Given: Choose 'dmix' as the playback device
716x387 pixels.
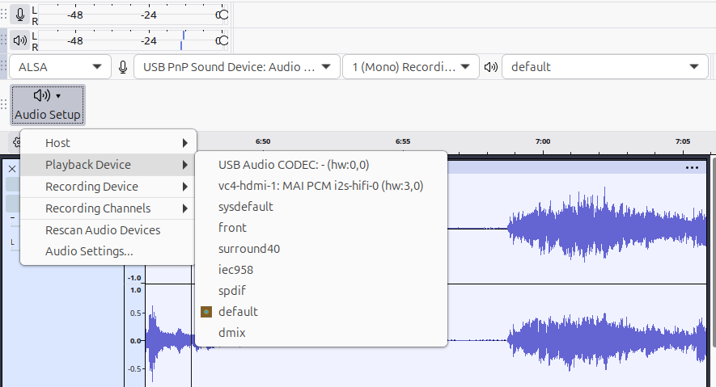Looking at the screenshot, I should coord(231,332).
